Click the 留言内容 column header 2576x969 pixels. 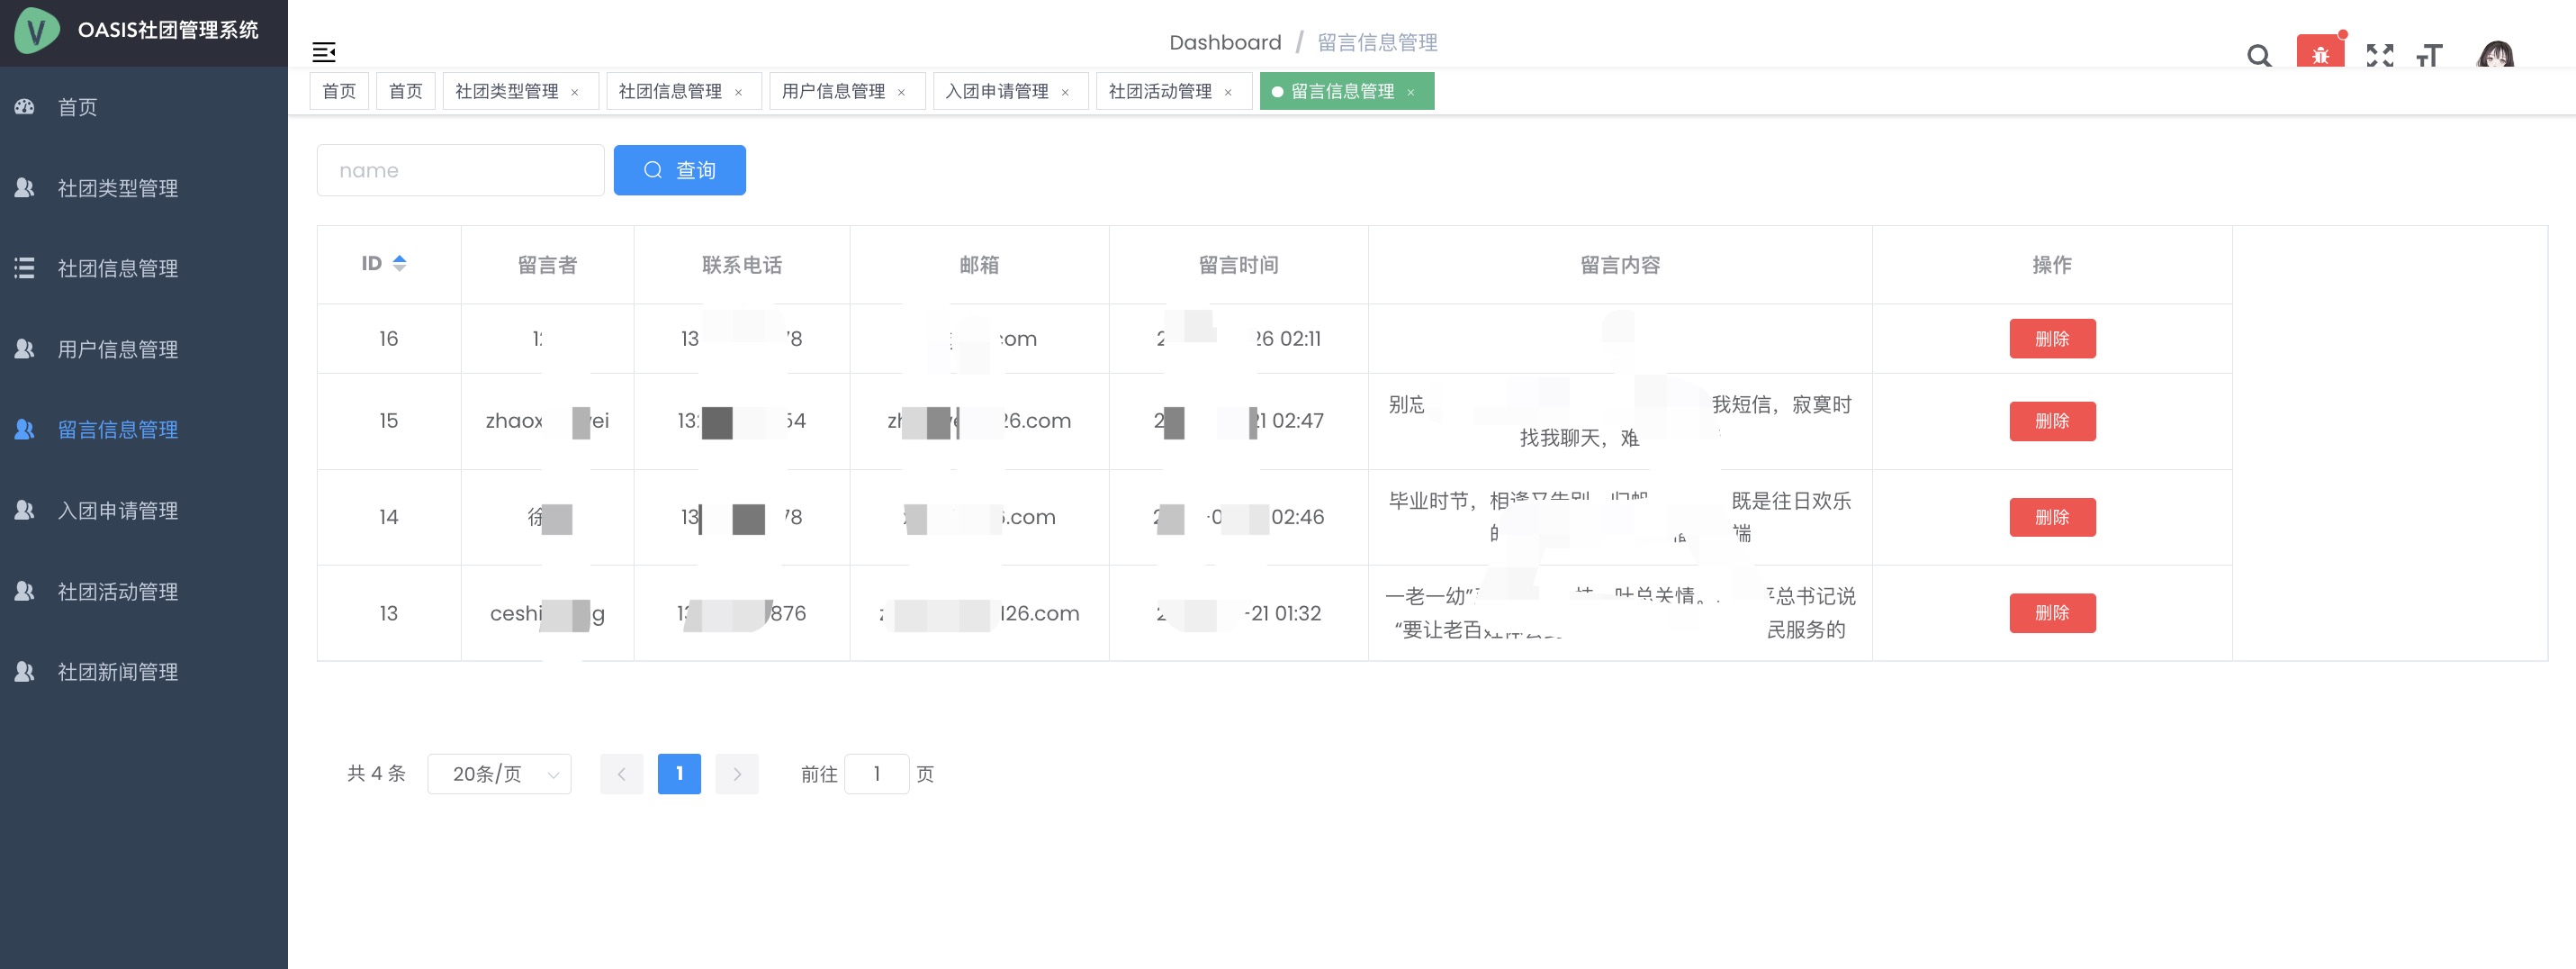tap(1620, 264)
